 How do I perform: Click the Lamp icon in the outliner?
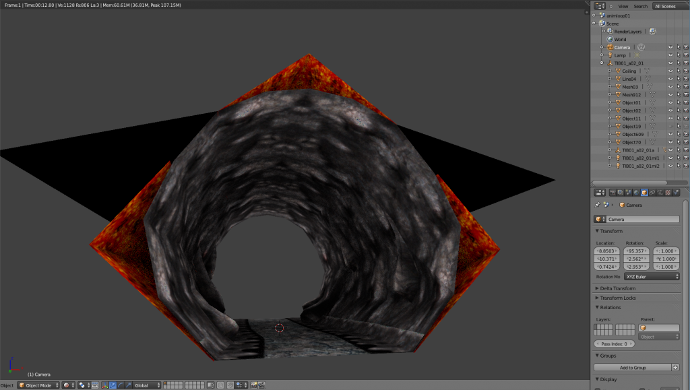tap(610, 55)
